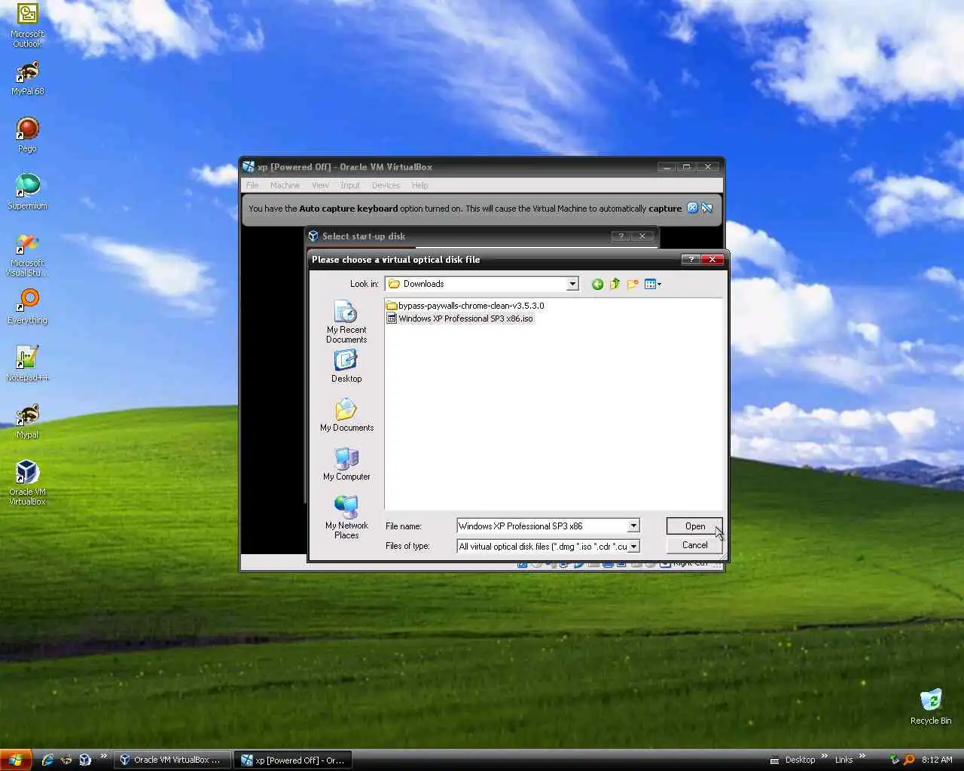Open the Windows Start menu
Viewport: 964px width, 771px height.
(x=16, y=760)
